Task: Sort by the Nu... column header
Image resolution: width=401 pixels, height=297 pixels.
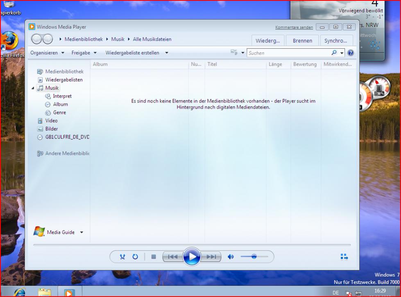Action: [x=196, y=64]
